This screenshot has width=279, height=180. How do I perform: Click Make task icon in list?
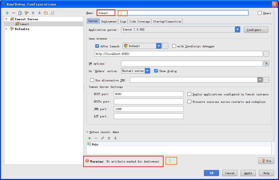click(x=89, y=144)
